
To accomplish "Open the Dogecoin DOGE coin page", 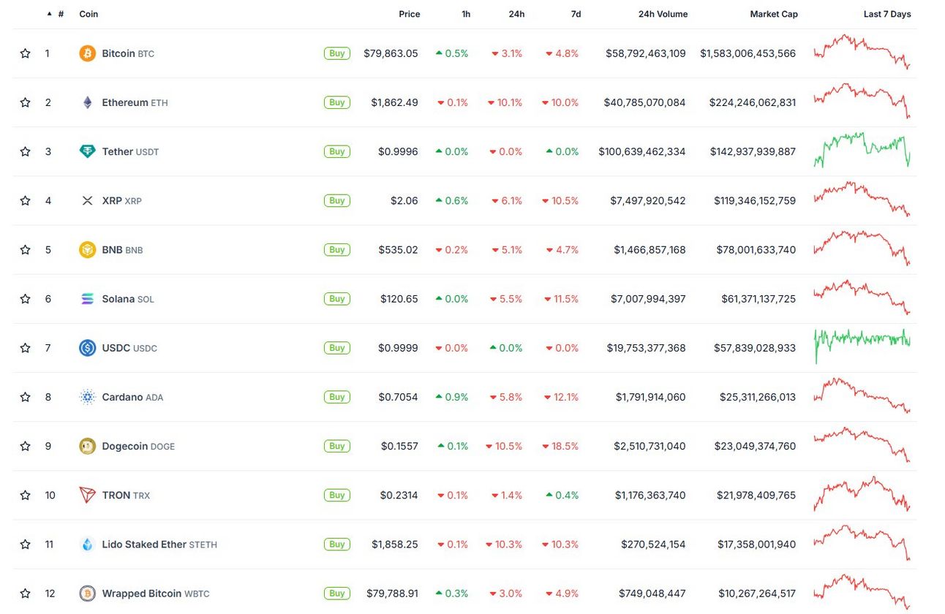I will [x=138, y=446].
